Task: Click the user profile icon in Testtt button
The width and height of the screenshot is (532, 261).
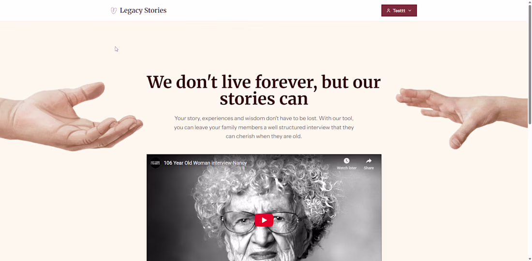Action: pos(388,11)
